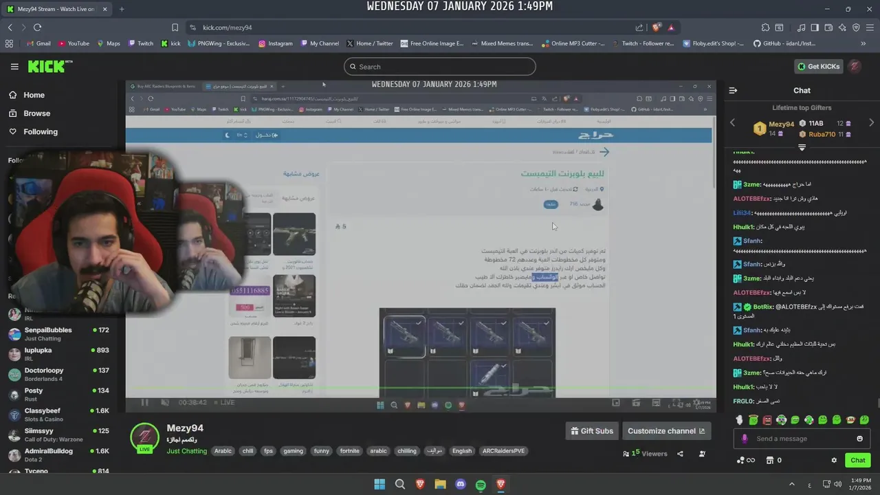The image size is (880, 495).
Task: Open AdmiralBulldog channel in sidebar
Action: (58, 455)
